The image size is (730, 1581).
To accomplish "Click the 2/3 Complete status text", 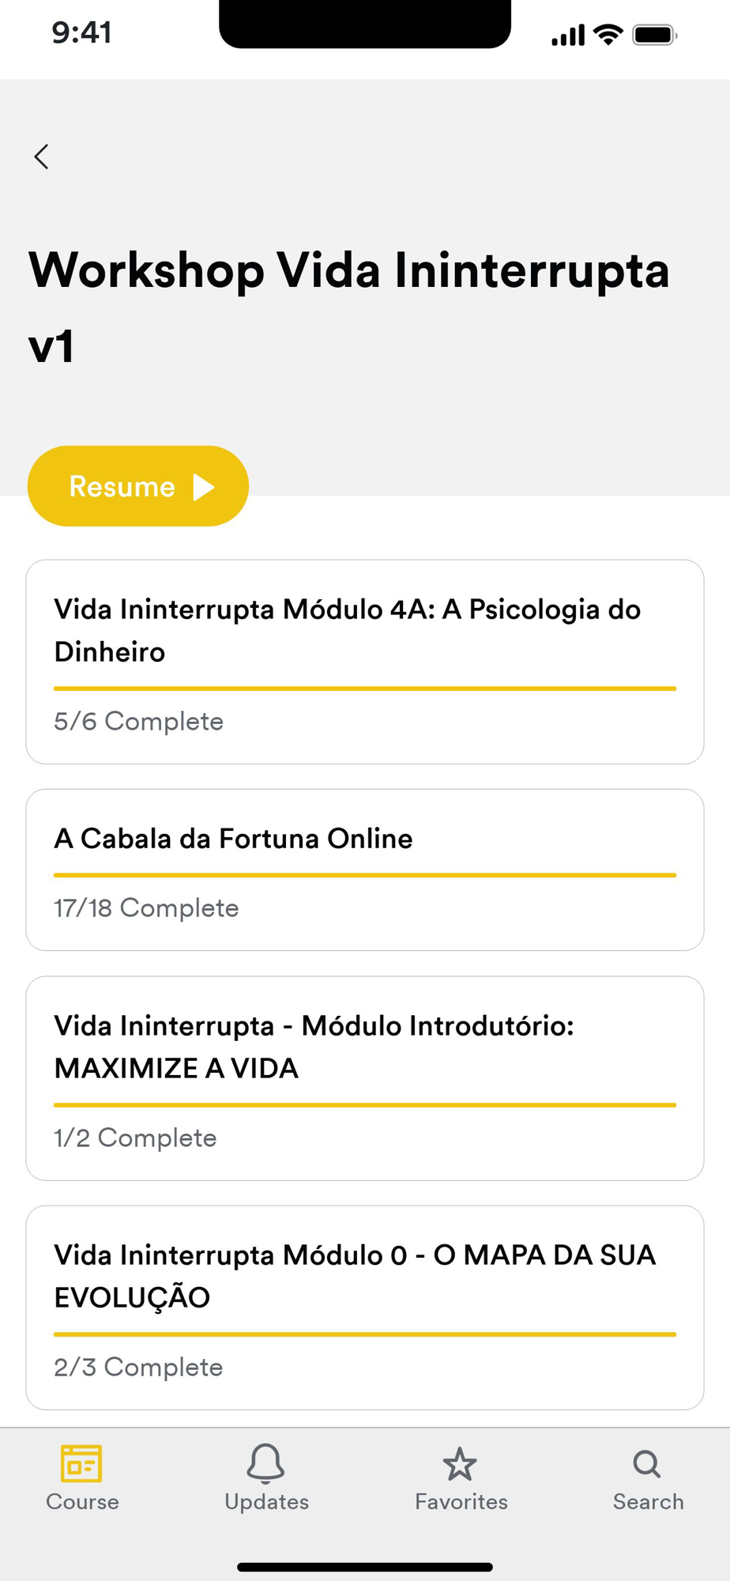I will point(138,1367).
